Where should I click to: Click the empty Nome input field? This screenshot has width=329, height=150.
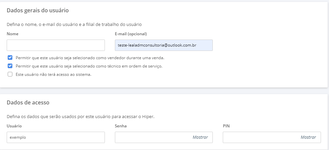[55, 45]
